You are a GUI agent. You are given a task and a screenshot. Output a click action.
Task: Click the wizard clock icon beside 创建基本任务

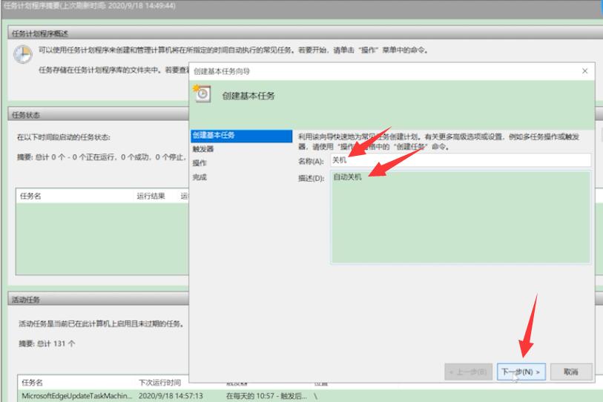click(202, 94)
